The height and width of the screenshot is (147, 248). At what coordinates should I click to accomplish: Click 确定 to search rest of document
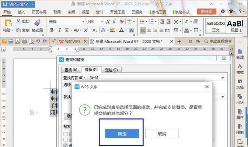pyautogui.click(x=122, y=134)
